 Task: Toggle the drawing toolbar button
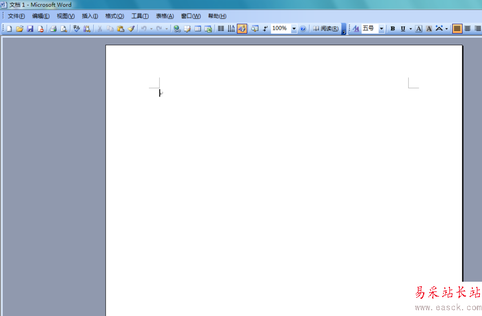(242, 29)
